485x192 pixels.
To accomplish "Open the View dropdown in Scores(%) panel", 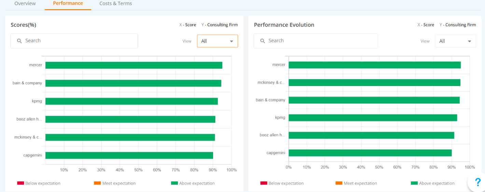I will [217, 41].
